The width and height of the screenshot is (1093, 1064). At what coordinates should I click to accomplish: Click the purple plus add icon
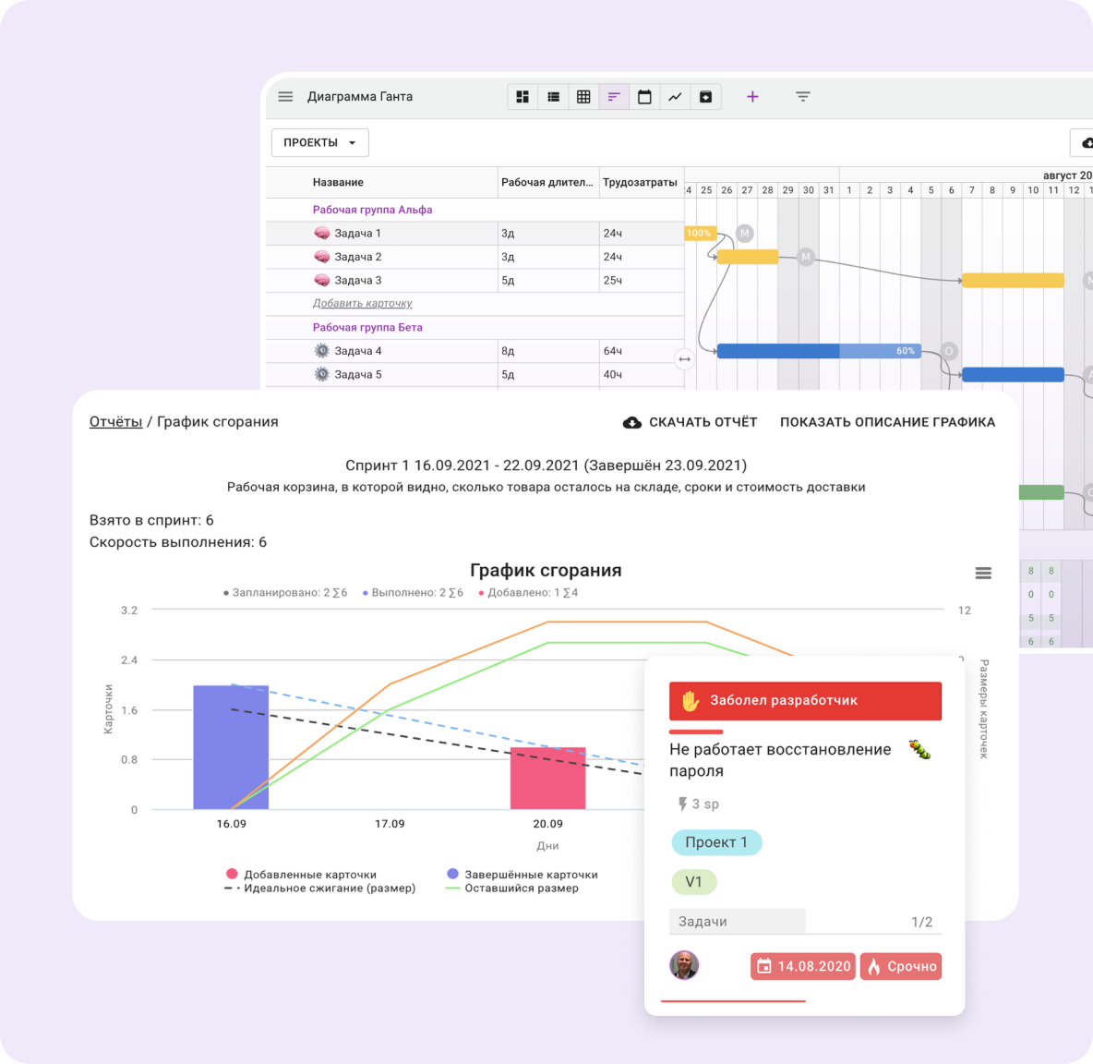point(752,97)
